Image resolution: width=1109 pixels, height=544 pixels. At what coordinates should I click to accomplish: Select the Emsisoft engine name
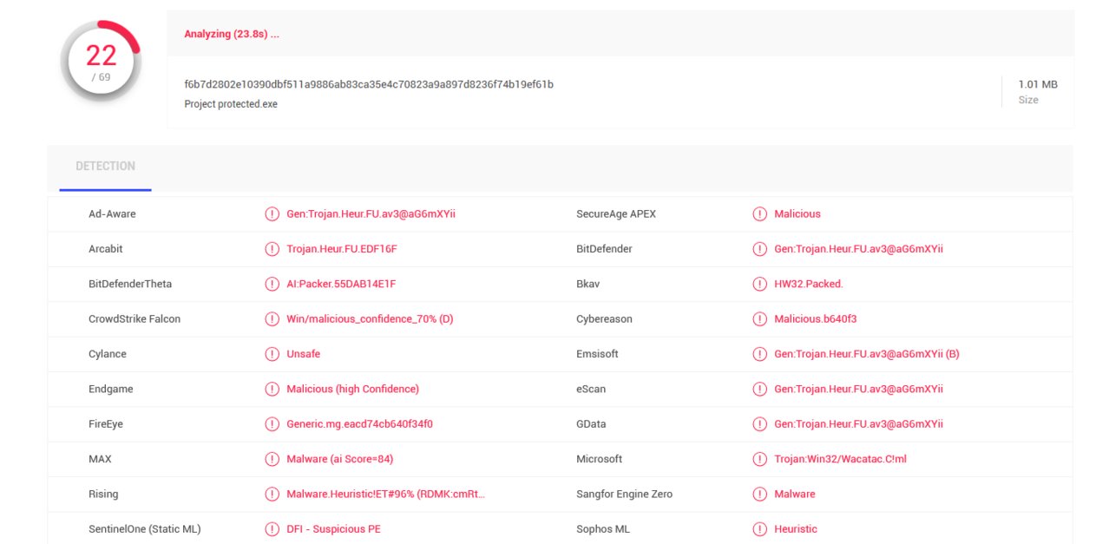tap(598, 354)
